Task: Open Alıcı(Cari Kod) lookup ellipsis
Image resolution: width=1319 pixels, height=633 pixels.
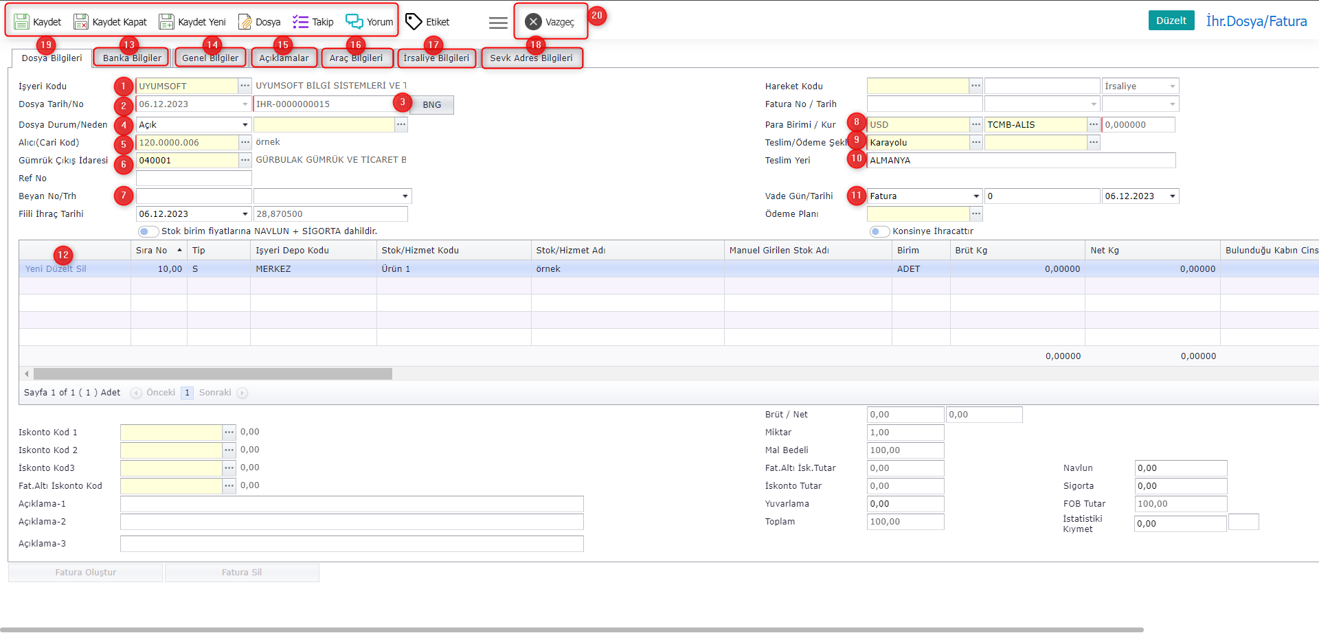Action: coord(245,142)
